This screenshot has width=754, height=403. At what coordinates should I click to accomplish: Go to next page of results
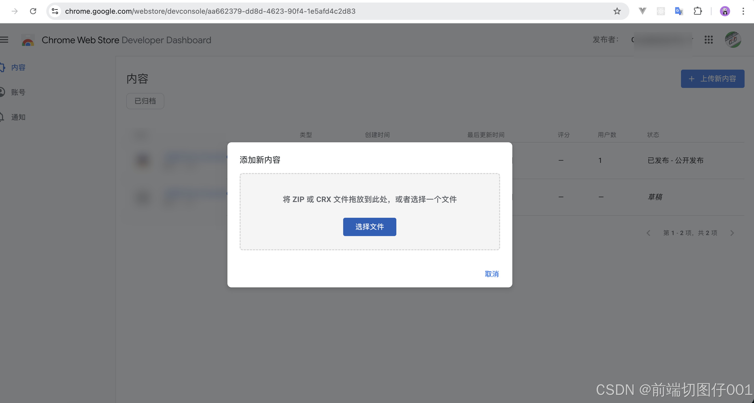pos(732,233)
